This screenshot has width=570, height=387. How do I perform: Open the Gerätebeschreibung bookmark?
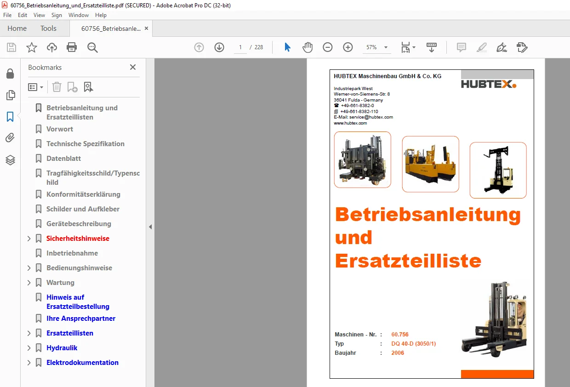79,224
